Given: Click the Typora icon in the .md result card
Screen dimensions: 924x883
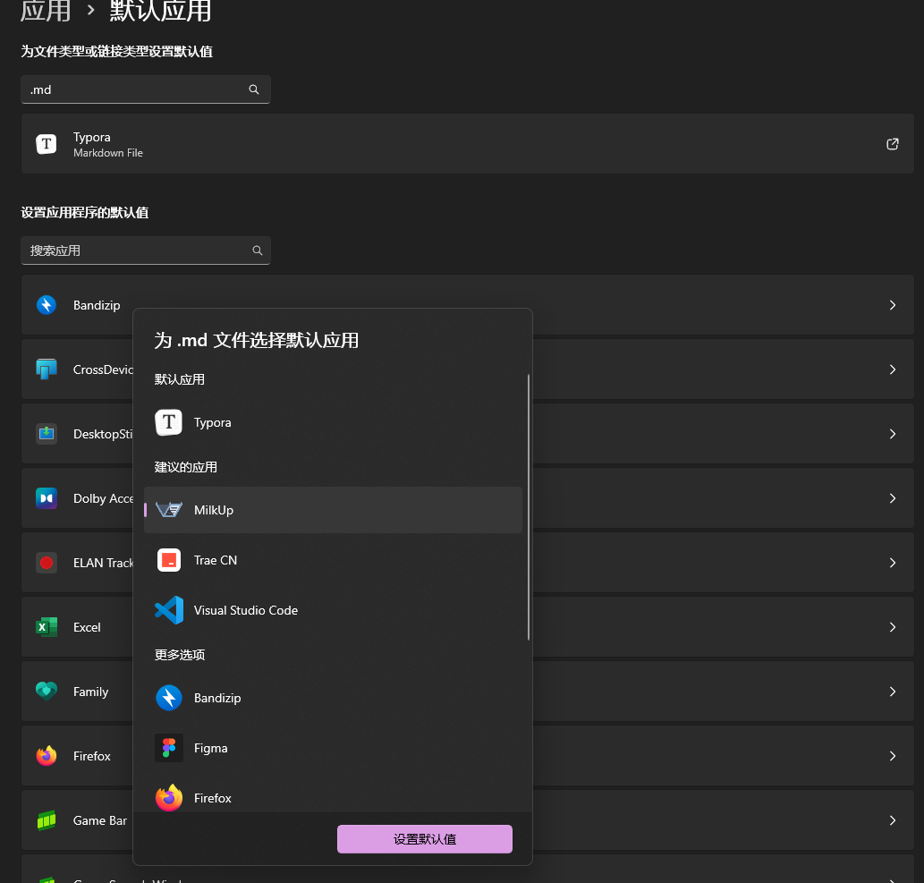Looking at the screenshot, I should [x=47, y=144].
